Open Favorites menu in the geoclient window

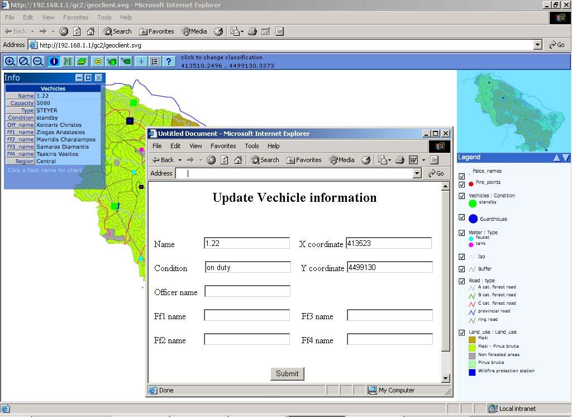[75, 17]
